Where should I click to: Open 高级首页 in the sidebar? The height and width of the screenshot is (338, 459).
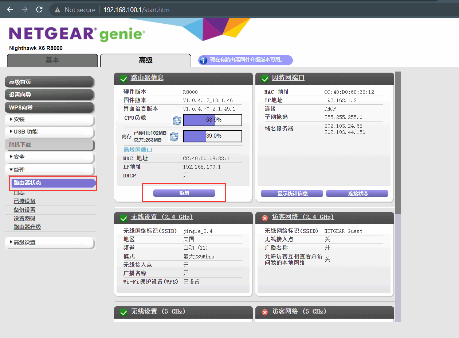(x=50, y=82)
